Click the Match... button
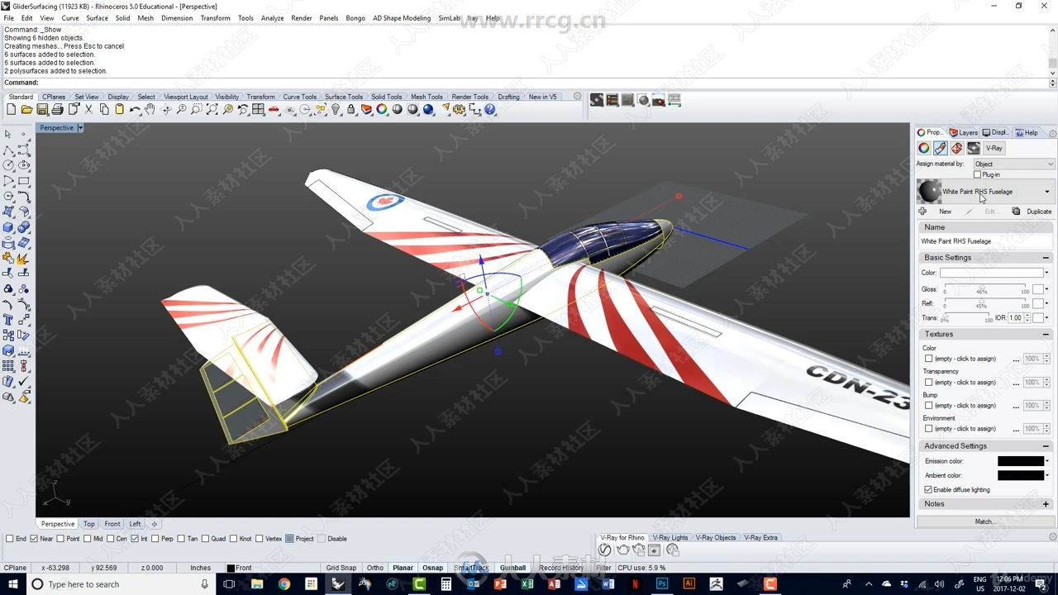Image resolution: width=1058 pixels, height=595 pixels. pos(985,521)
